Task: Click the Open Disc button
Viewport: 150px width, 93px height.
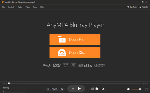Action: tap(75, 52)
